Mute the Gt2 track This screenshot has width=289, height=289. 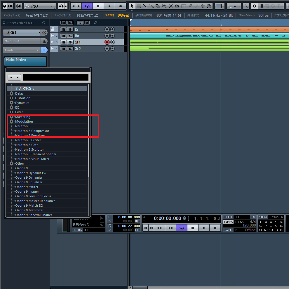coord(63,49)
